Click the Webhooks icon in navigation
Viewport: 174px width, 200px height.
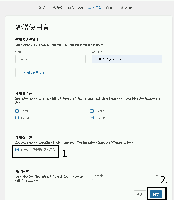[x=122, y=8]
